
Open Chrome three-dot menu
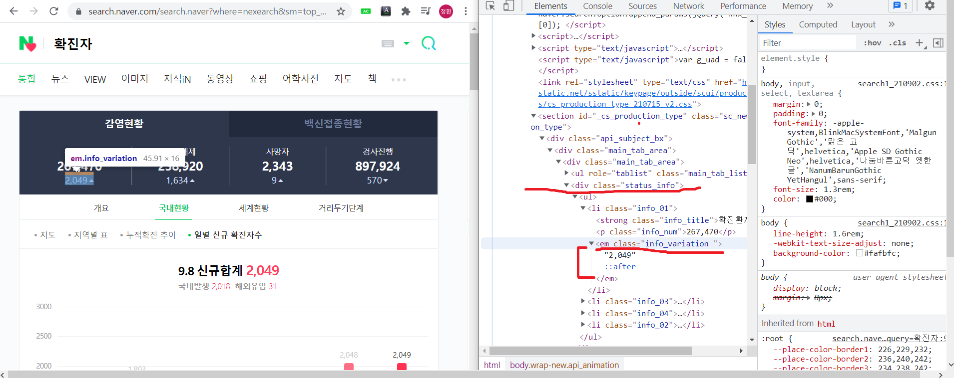[x=466, y=11]
